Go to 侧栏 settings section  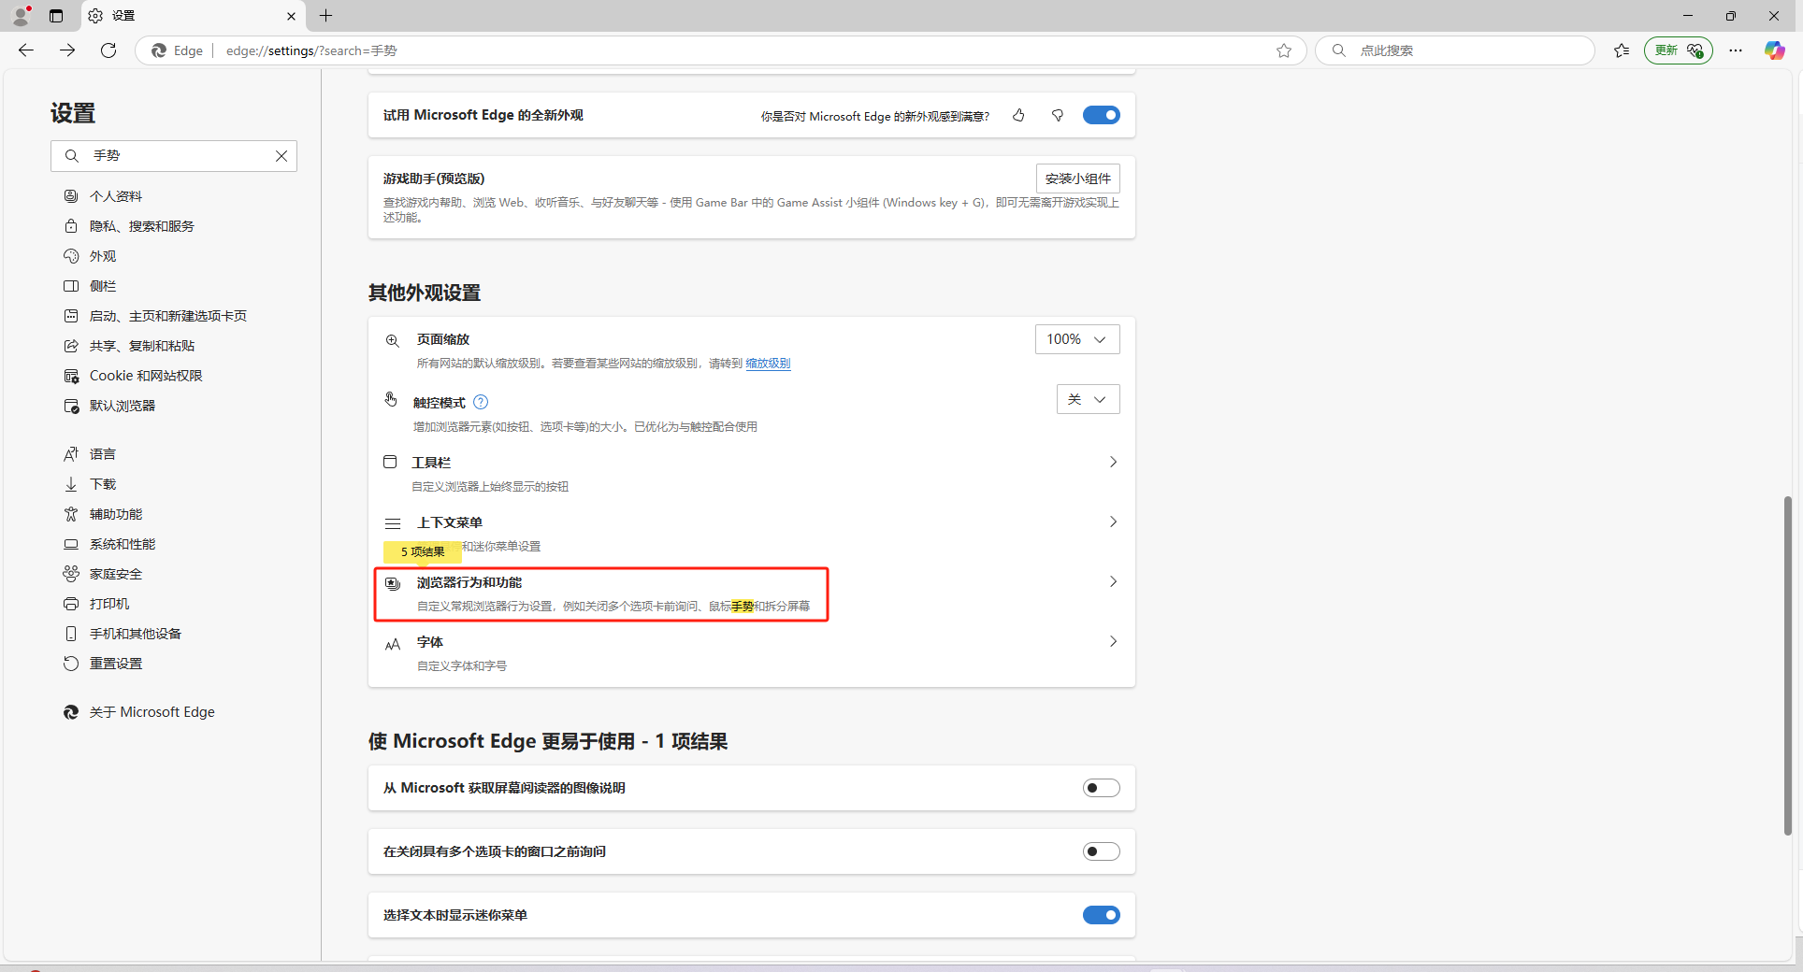pos(103,286)
